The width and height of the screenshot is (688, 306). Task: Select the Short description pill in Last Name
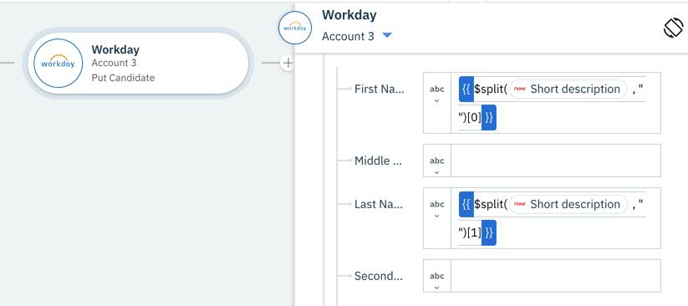(x=568, y=204)
